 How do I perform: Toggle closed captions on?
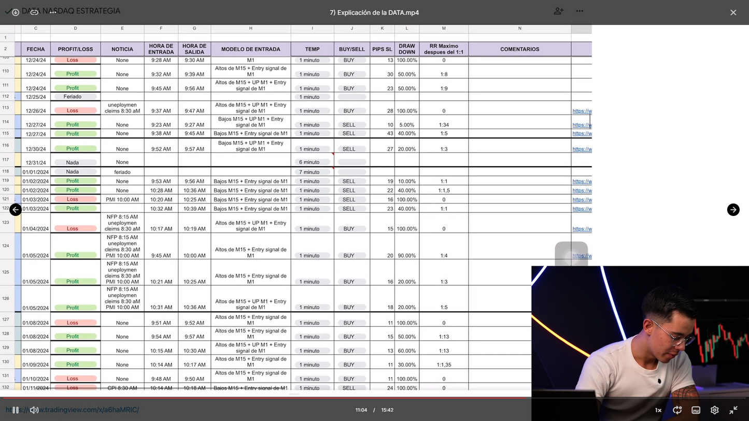696,410
